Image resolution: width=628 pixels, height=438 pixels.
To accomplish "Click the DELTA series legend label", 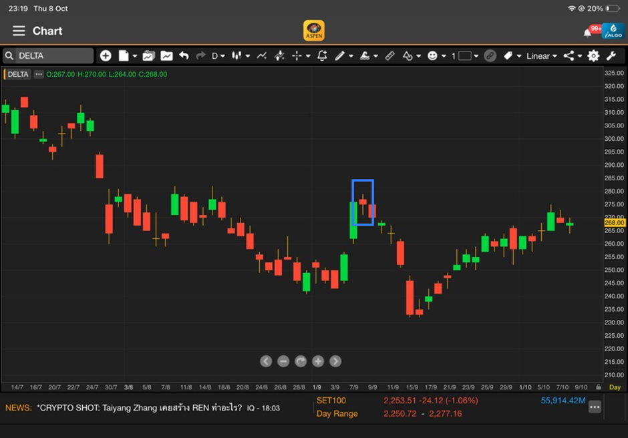I will click(17, 74).
